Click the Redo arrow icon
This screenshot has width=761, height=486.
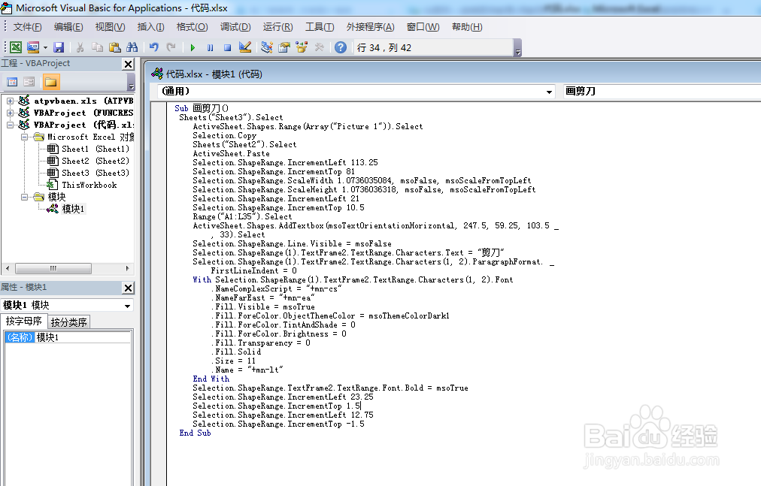[x=171, y=47]
